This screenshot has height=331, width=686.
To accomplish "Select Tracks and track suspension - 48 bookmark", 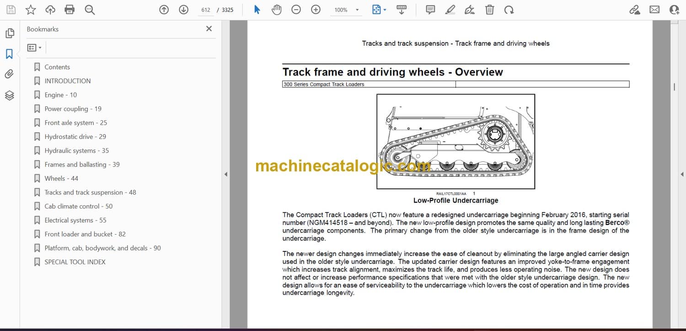I will [x=91, y=192].
